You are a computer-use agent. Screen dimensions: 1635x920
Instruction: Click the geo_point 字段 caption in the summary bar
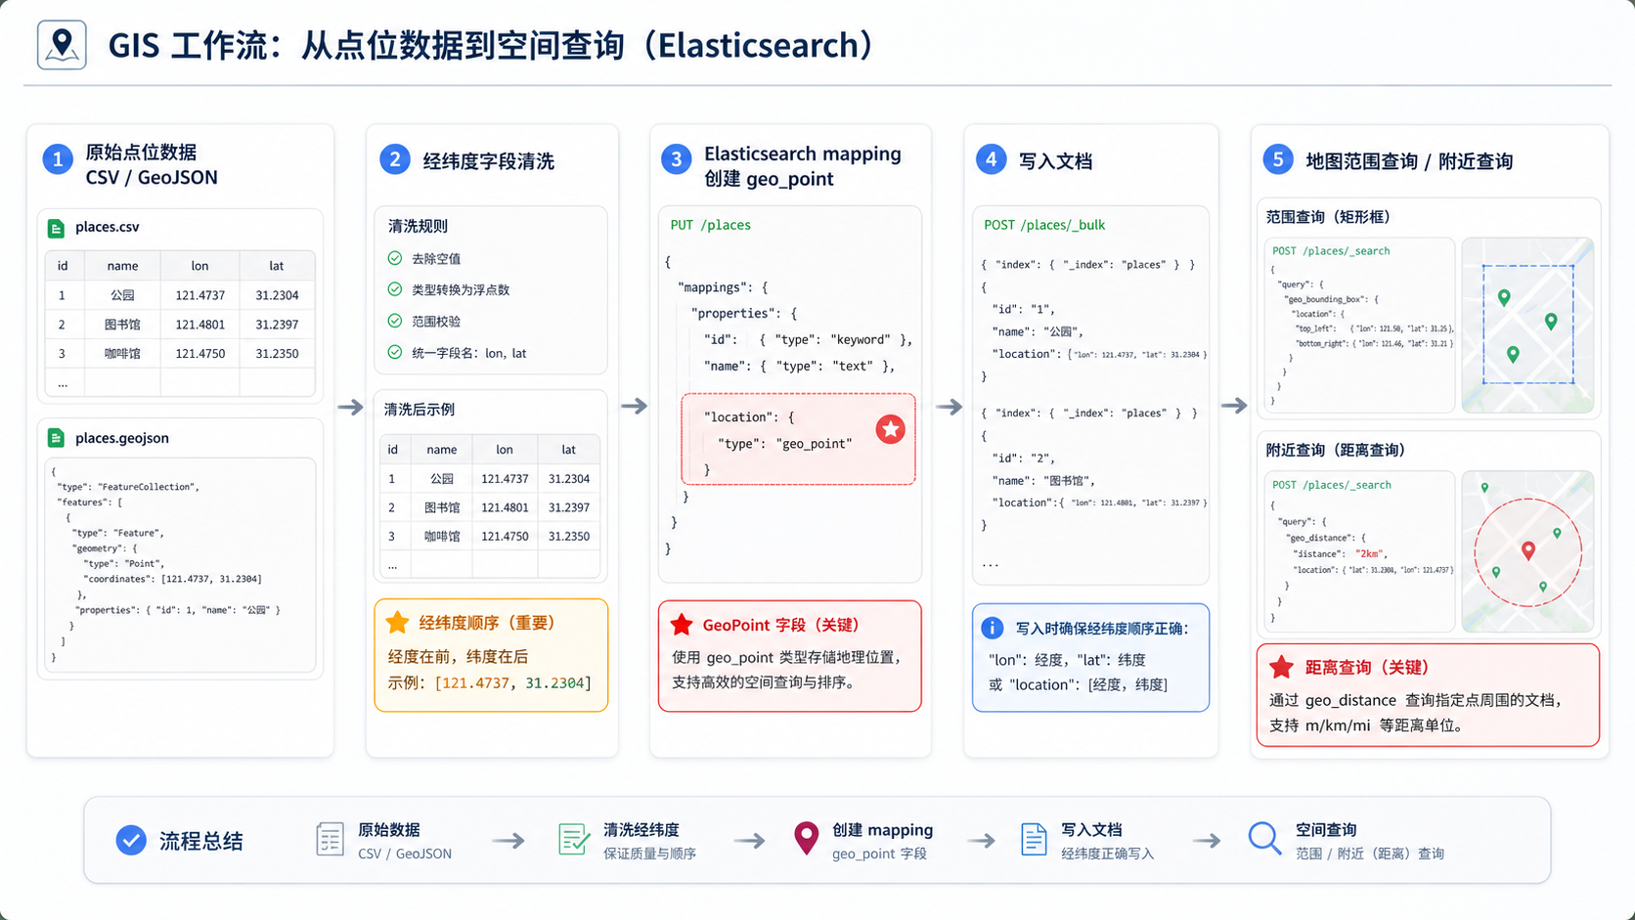(x=879, y=854)
